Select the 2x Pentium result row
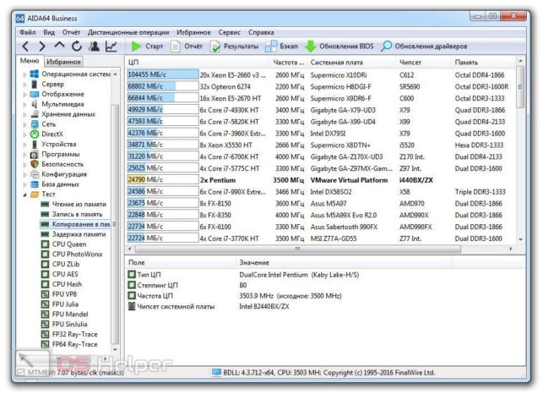This screenshot has width=543, height=394. click(x=320, y=180)
